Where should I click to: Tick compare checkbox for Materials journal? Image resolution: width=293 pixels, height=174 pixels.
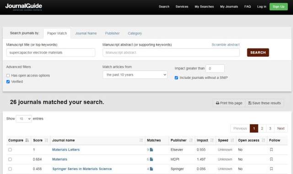pyautogui.click(x=10, y=159)
